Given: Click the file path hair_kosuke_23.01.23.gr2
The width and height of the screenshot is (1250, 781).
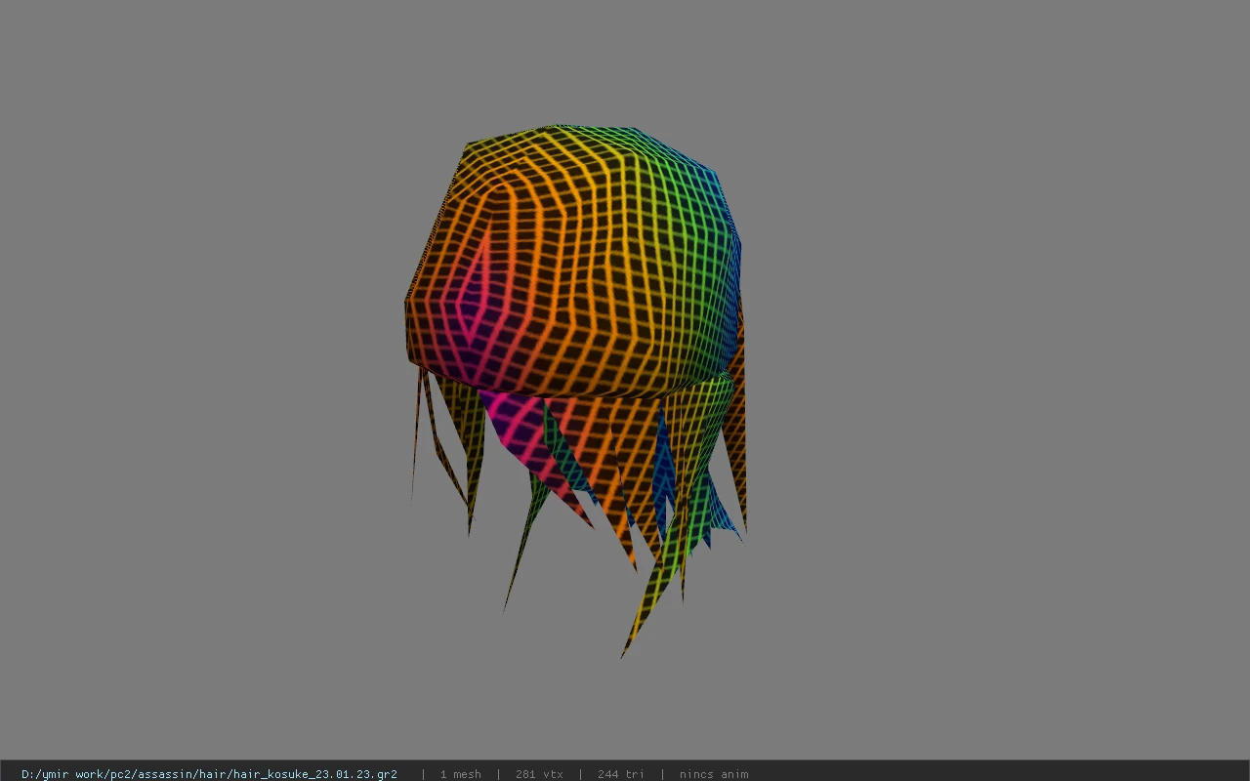Looking at the screenshot, I should (x=209, y=774).
